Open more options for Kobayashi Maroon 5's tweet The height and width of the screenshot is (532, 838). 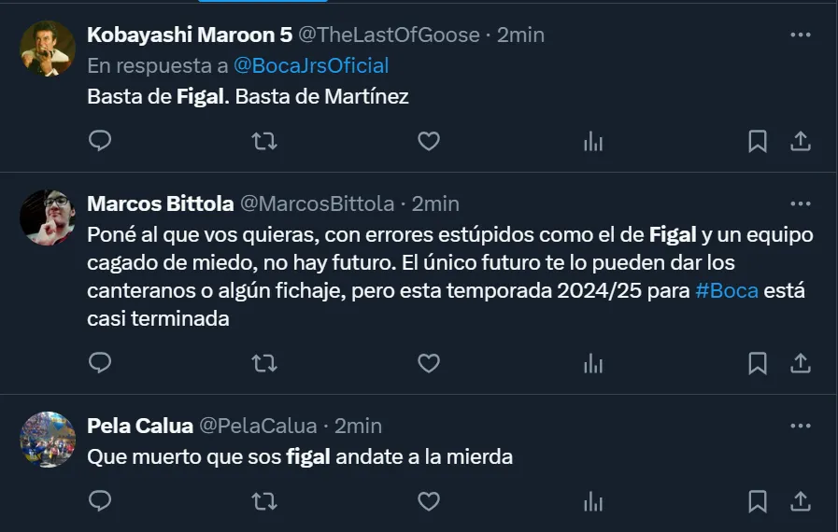pos(801,35)
